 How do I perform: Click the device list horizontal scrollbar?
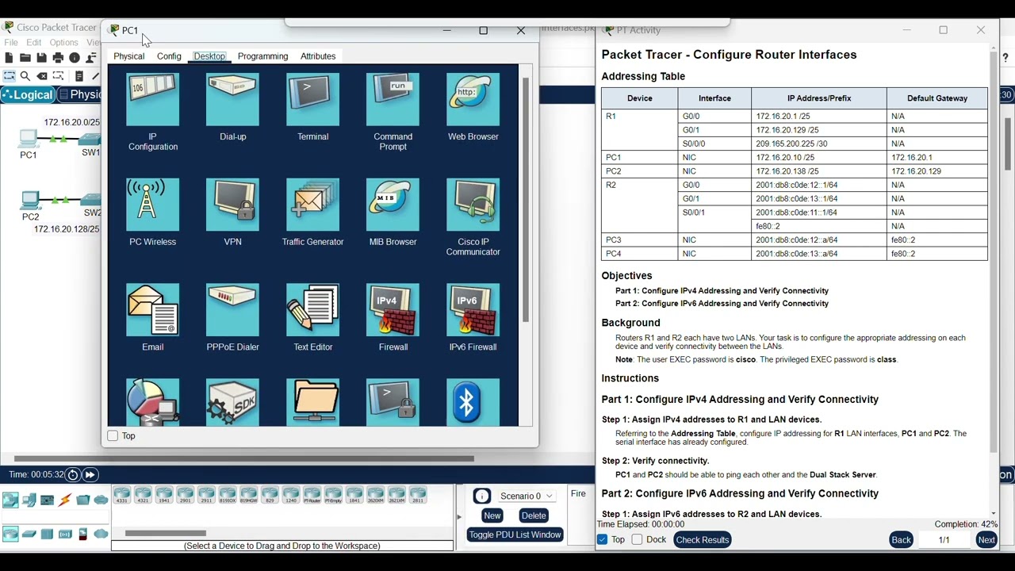point(166,533)
